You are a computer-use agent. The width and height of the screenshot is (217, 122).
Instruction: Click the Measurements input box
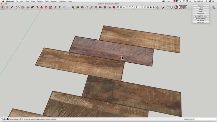tap(205, 119)
